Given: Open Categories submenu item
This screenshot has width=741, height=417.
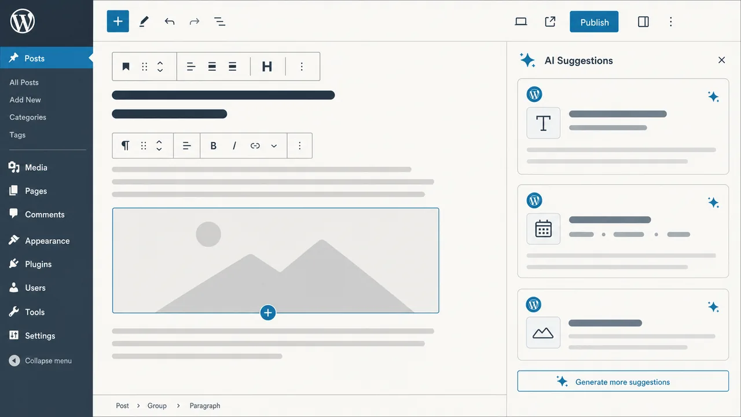Looking at the screenshot, I should click(28, 117).
